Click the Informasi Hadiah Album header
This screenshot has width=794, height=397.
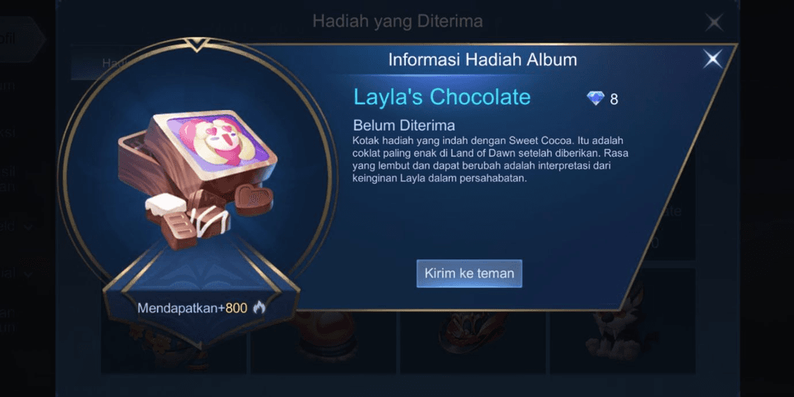click(483, 60)
